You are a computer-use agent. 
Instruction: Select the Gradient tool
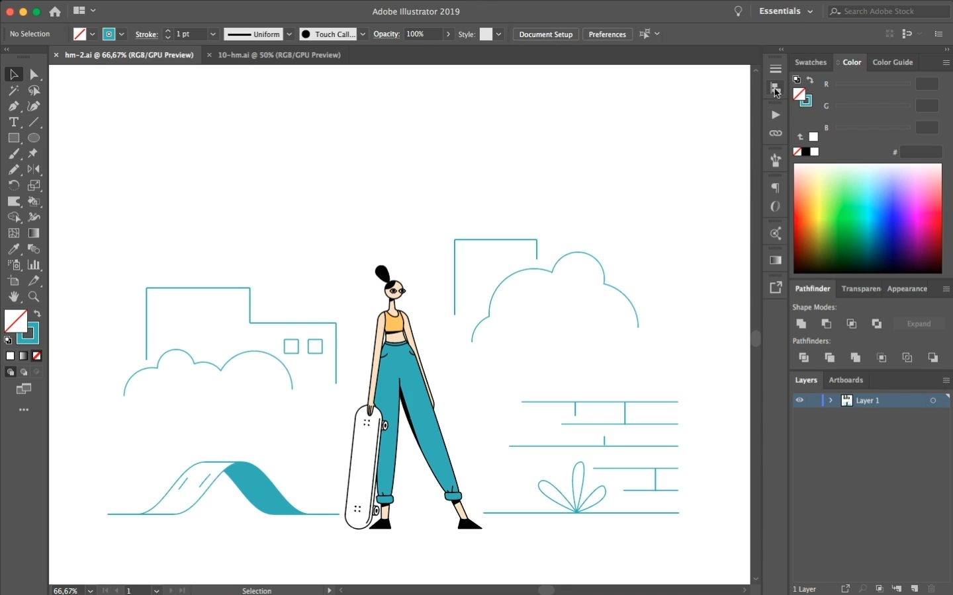click(34, 233)
